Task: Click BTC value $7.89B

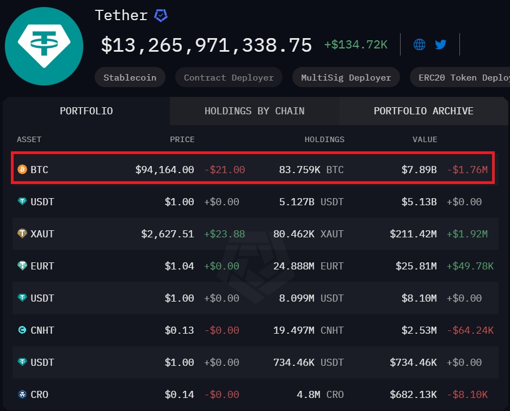Action: [419, 169]
